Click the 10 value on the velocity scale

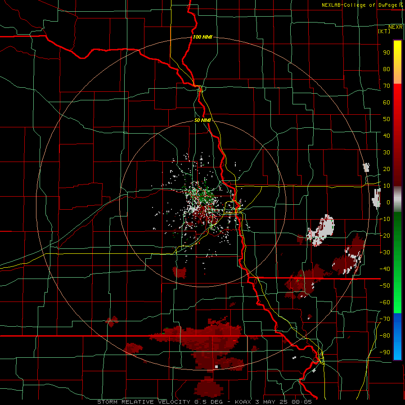[387, 186]
